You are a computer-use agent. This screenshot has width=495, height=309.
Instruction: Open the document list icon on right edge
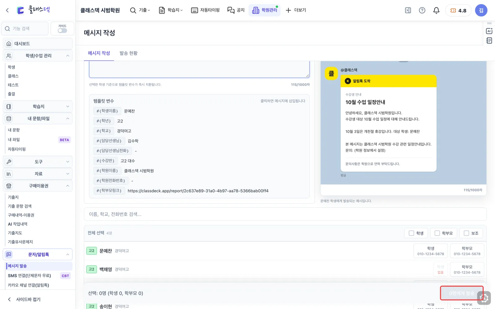489,40
